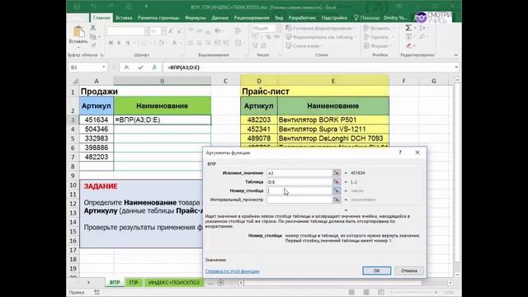
Task: Click the column F header
Action: coord(403,81)
